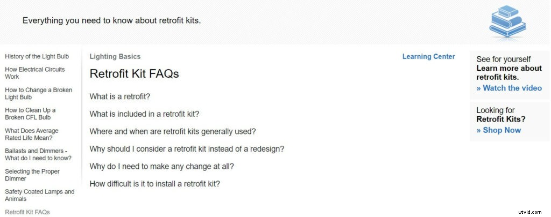Expand What is included in a retrofit kit
The image size is (551, 217).
coord(144,114)
